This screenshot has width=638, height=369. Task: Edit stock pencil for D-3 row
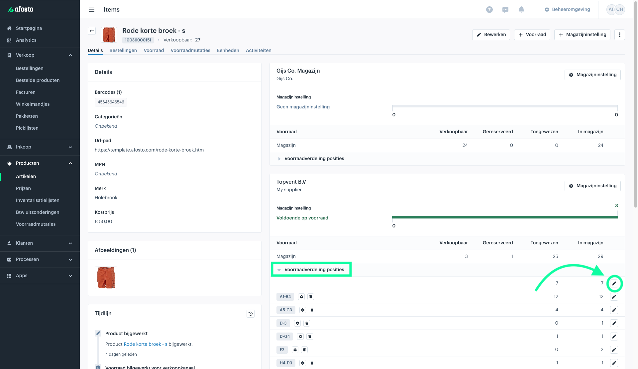tap(614, 323)
